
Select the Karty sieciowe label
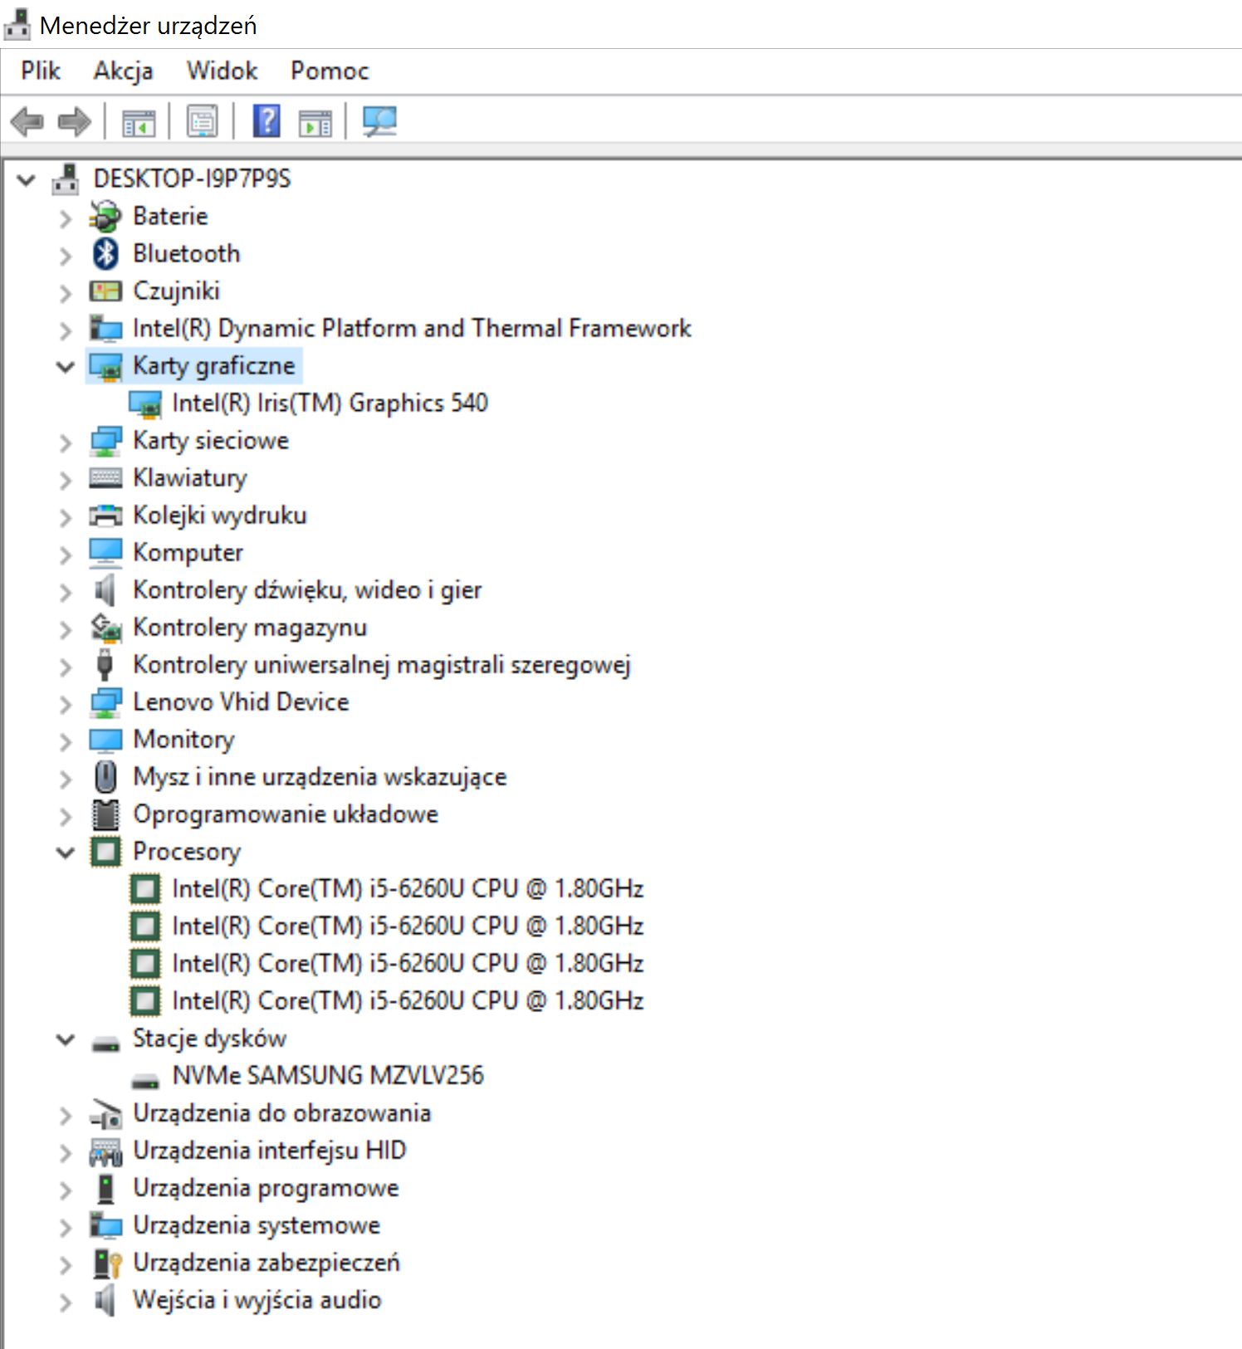click(x=211, y=441)
